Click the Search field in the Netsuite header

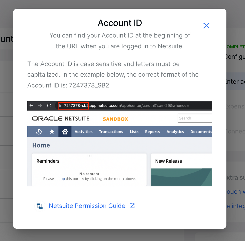click(x=195, y=118)
